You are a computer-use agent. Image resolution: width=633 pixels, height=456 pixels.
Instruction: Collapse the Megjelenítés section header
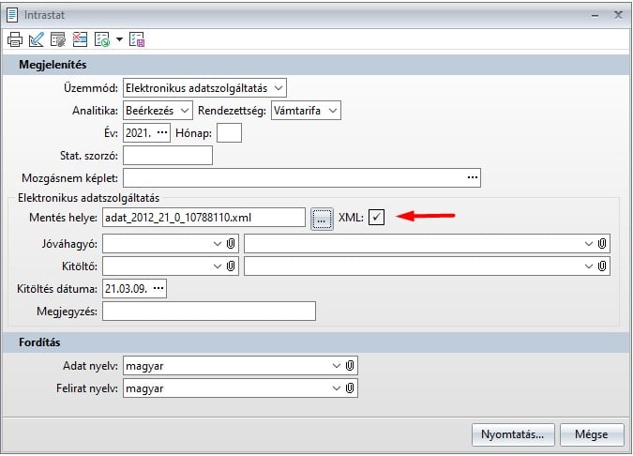pyautogui.click(x=317, y=65)
